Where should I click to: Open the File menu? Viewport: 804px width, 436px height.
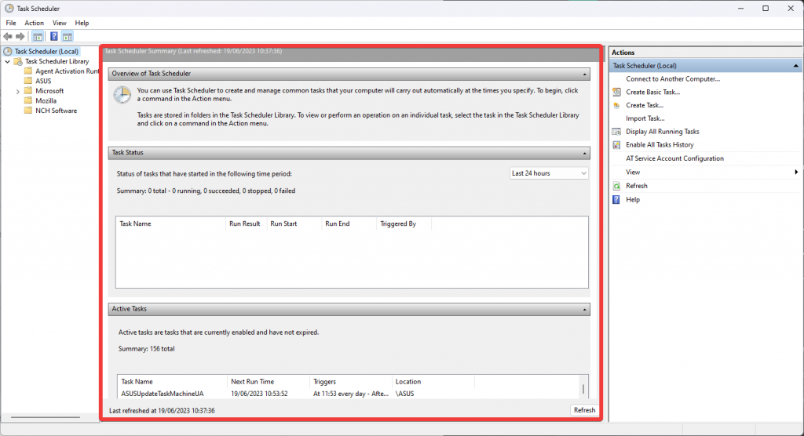[11, 24]
